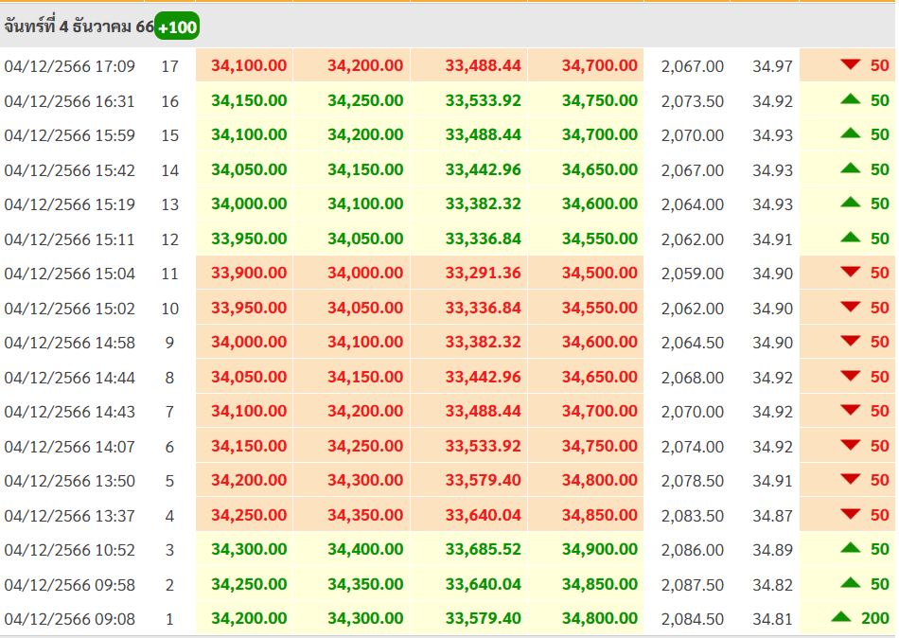Select the 2,087.50 spot value
This screenshot has width=899, height=638.
693,584
